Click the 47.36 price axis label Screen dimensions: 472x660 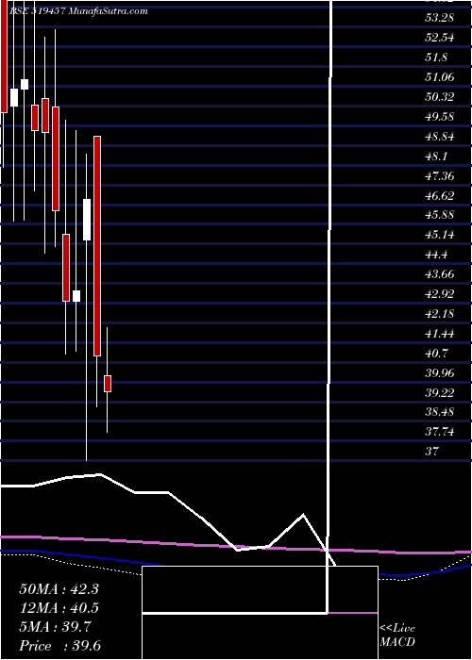[440, 175]
